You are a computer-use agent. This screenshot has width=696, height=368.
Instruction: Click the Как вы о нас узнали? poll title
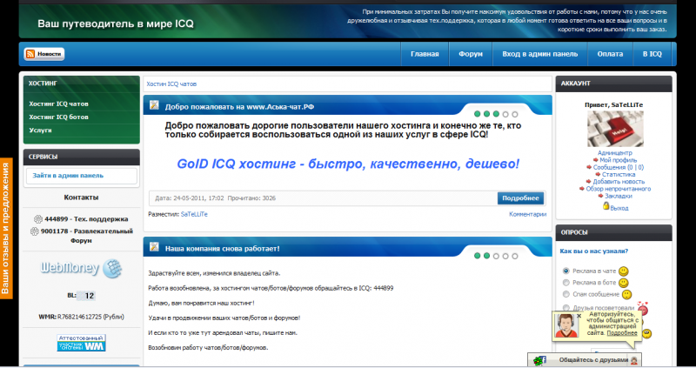coord(593,251)
